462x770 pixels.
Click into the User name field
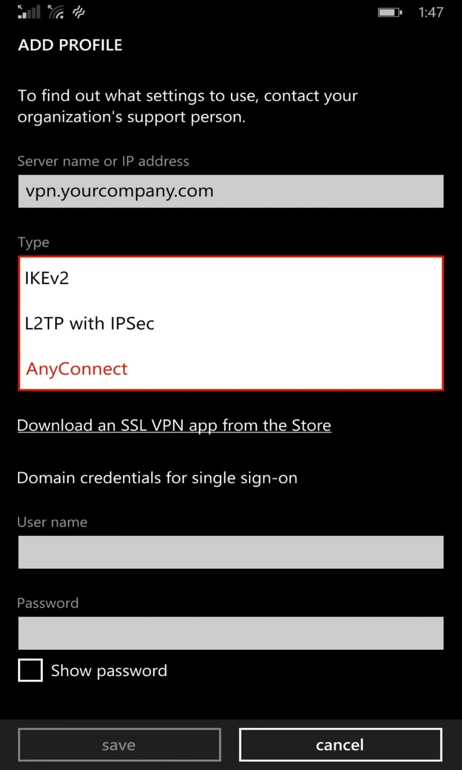pos(231,552)
